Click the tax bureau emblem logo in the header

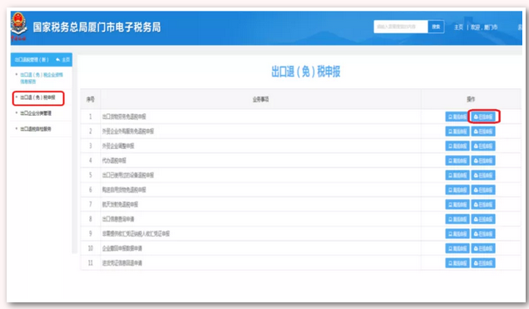click(x=18, y=27)
